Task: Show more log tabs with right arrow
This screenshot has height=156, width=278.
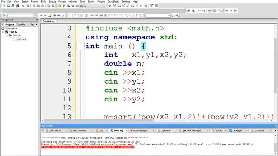Action: (x=275, y=130)
